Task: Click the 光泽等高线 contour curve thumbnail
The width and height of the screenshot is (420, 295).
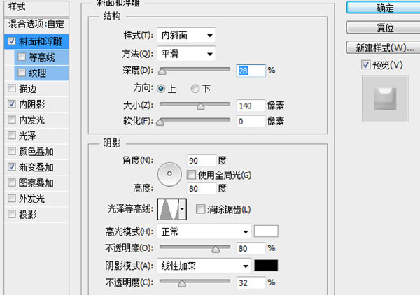Action: click(x=169, y=209)
